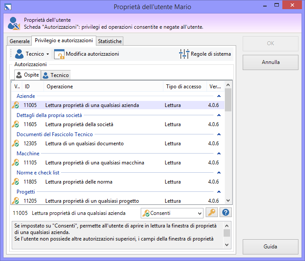Open the Tecnico user role dropdown
Image resolution: width=305 pixels, height=261 pixels.
click(32, 54)
